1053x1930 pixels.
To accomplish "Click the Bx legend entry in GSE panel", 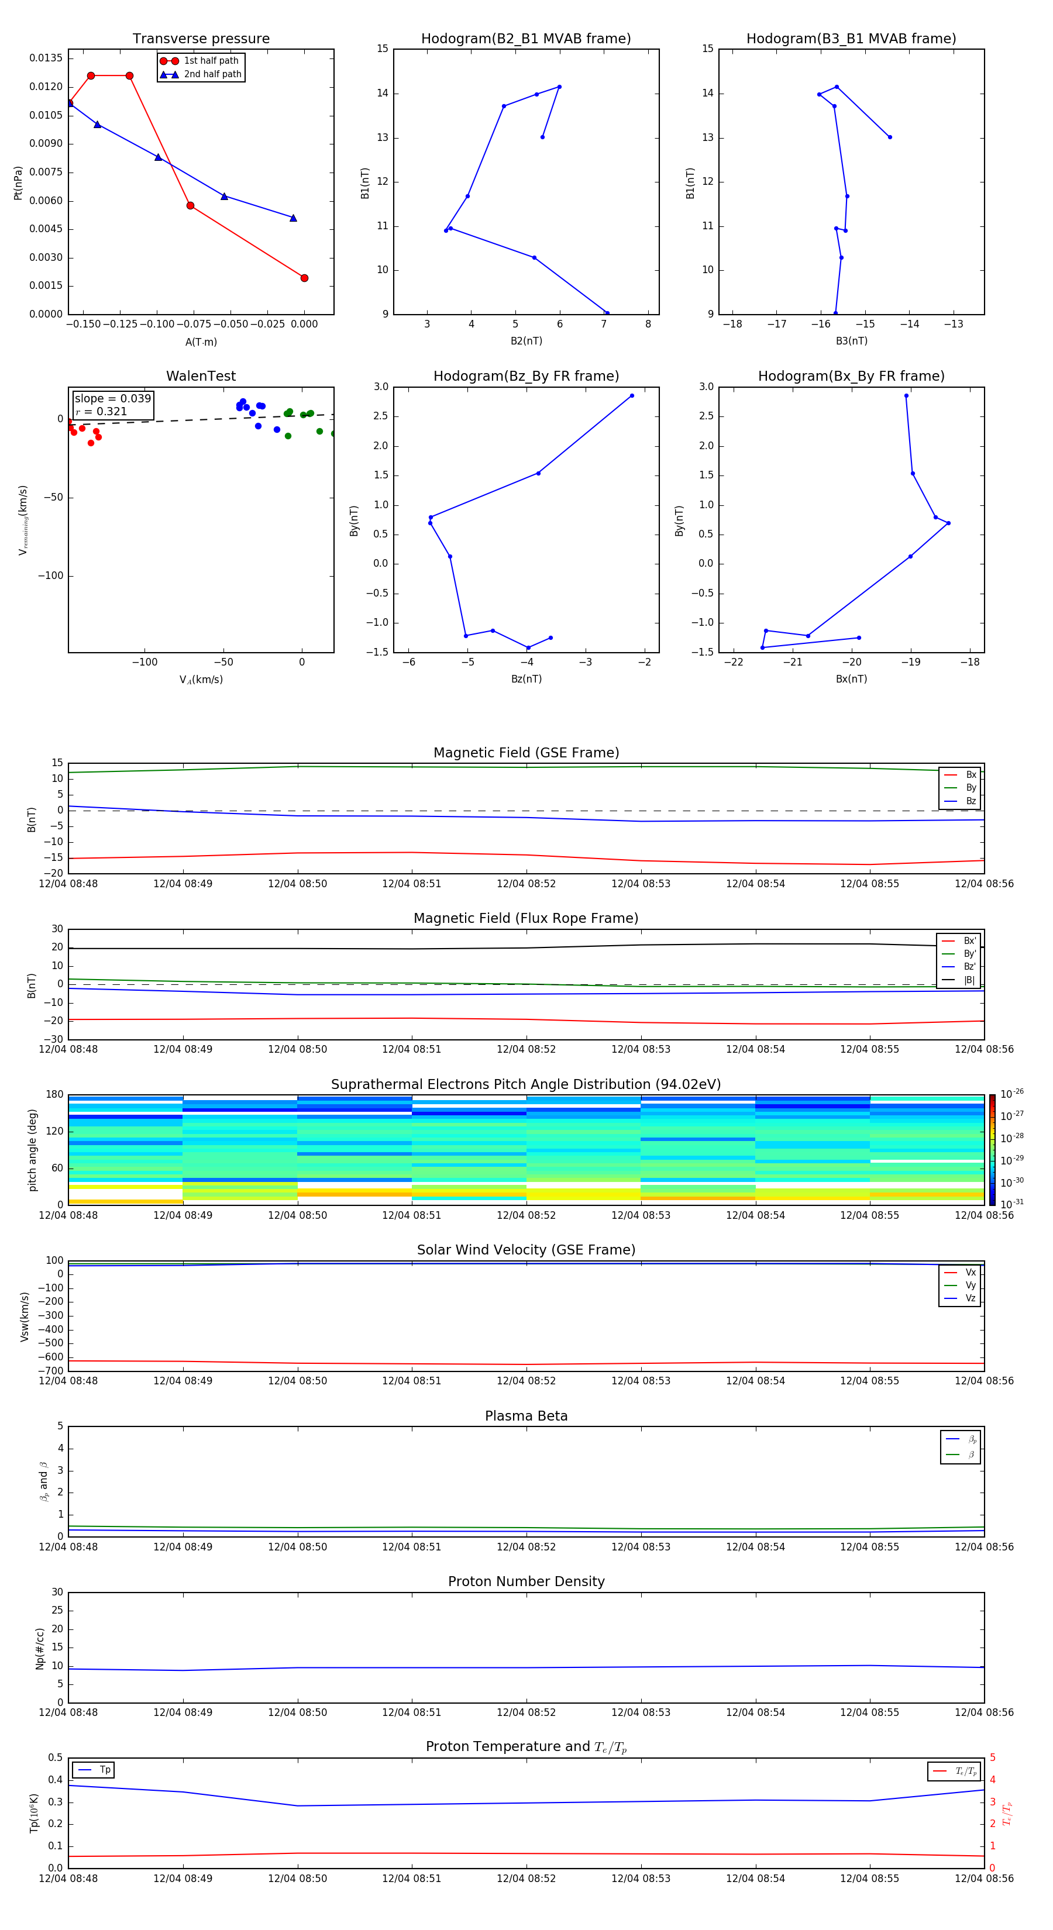I will pos(960,775).
